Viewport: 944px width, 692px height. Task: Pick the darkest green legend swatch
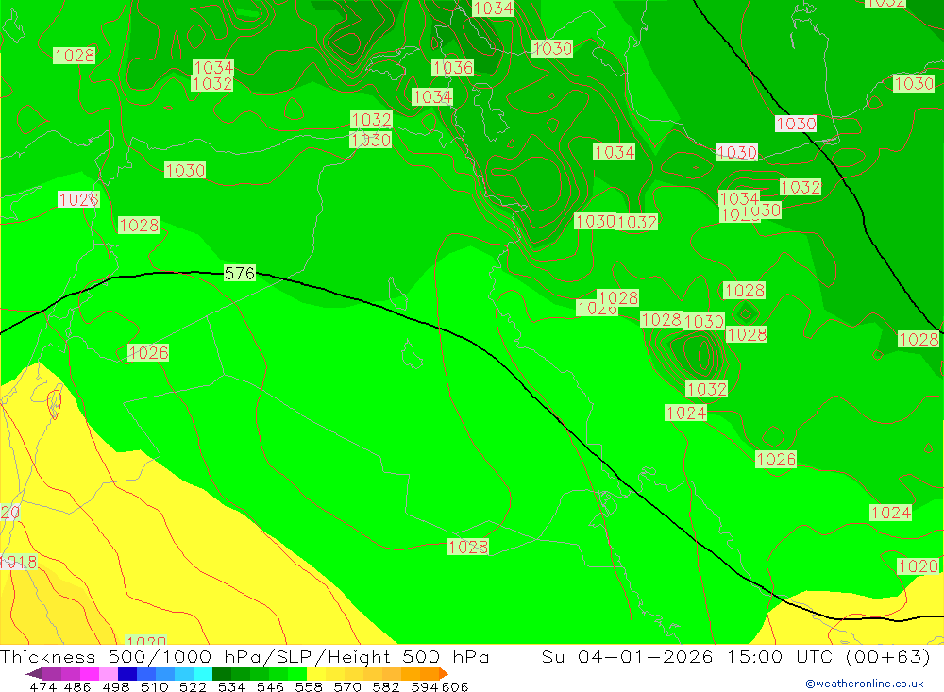(x=222, y=673)
